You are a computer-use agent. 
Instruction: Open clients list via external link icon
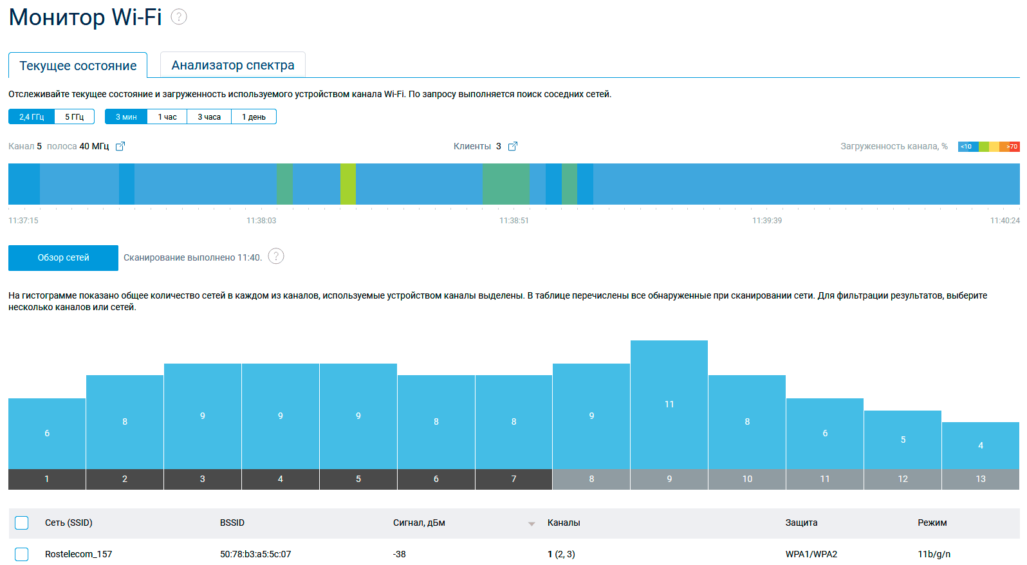pos(513,147)
